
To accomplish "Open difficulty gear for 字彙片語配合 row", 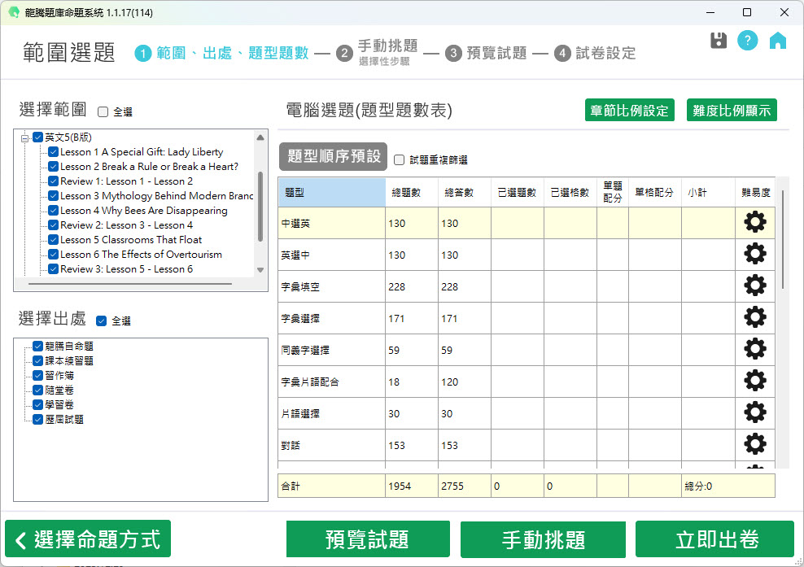I will [x=755, y=382].
